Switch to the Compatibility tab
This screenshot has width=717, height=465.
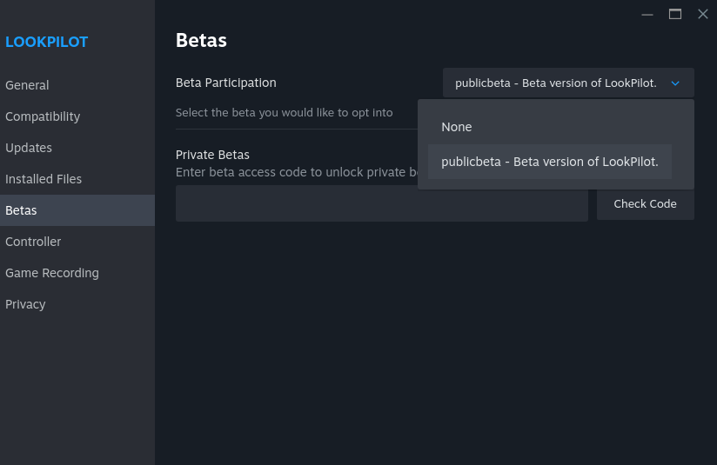tap(43, 116)
